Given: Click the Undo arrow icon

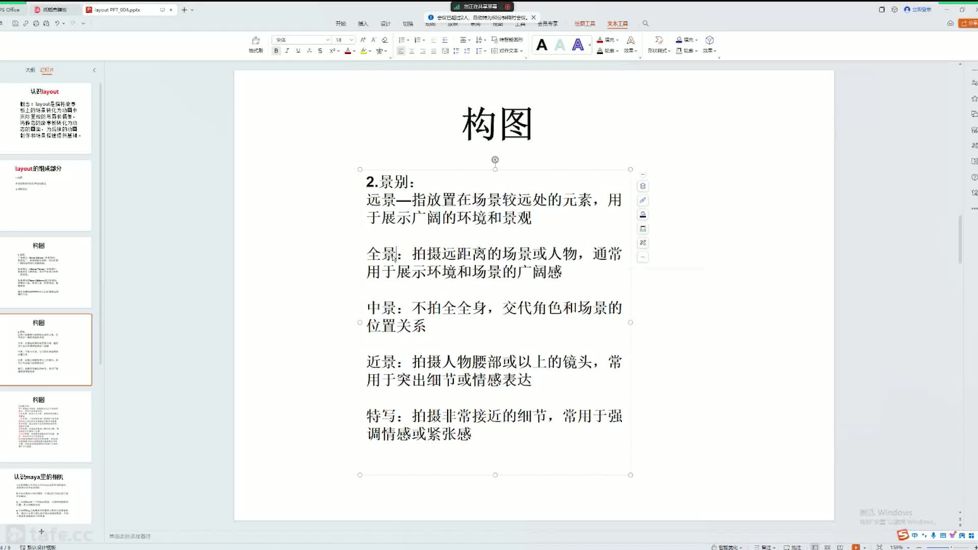Looking at the screenshot, I should coord(57,23).
